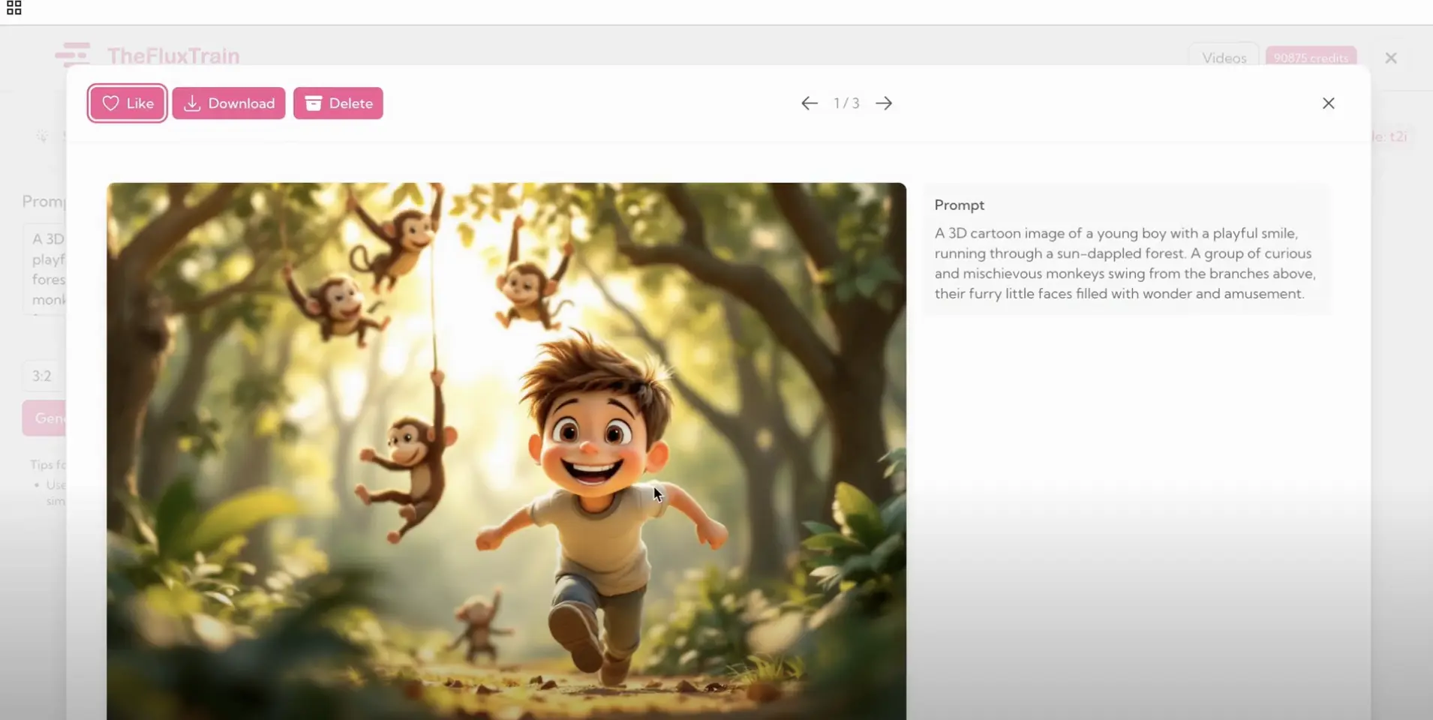Click the trash box icon on Delete
Viewport: 1433px width, 720px height.
(x=314, y=103)
